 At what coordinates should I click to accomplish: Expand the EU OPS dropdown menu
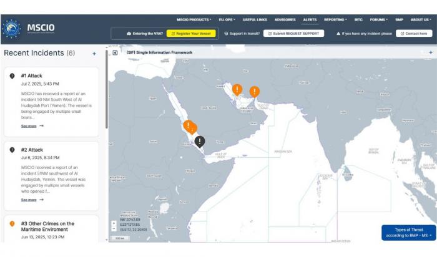pos(227,20)
